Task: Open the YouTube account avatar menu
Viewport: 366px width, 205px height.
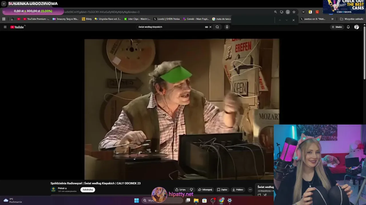Action: [x=357, y=27]
